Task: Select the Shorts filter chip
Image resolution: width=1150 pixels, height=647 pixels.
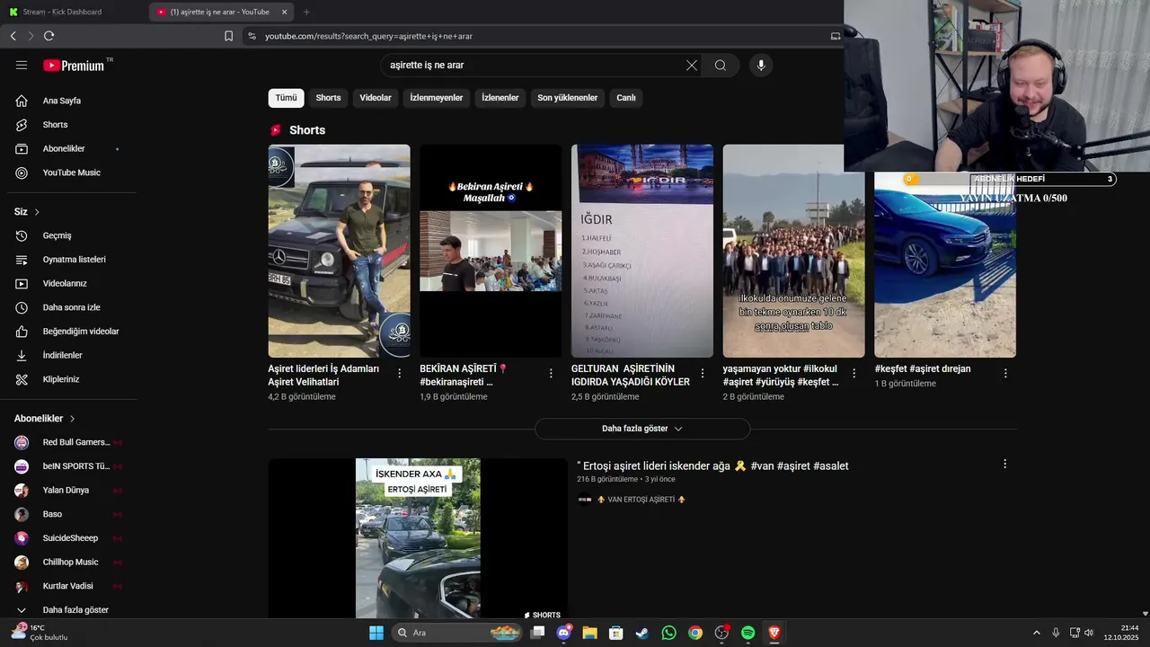Action: [x=328, y=98]
